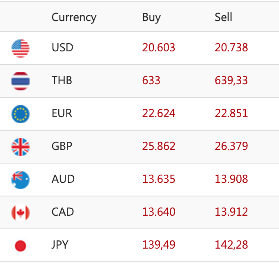
Task: Select the Japan flag icon
Action: point(21,245)
